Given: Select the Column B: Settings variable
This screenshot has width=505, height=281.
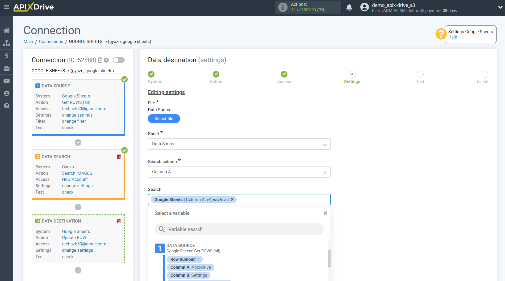Looking at the screenshot, I should point(189,275).
